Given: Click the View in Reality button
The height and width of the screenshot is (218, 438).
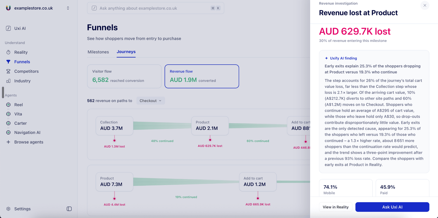Looking at the screenshot, I should (336, 207).
